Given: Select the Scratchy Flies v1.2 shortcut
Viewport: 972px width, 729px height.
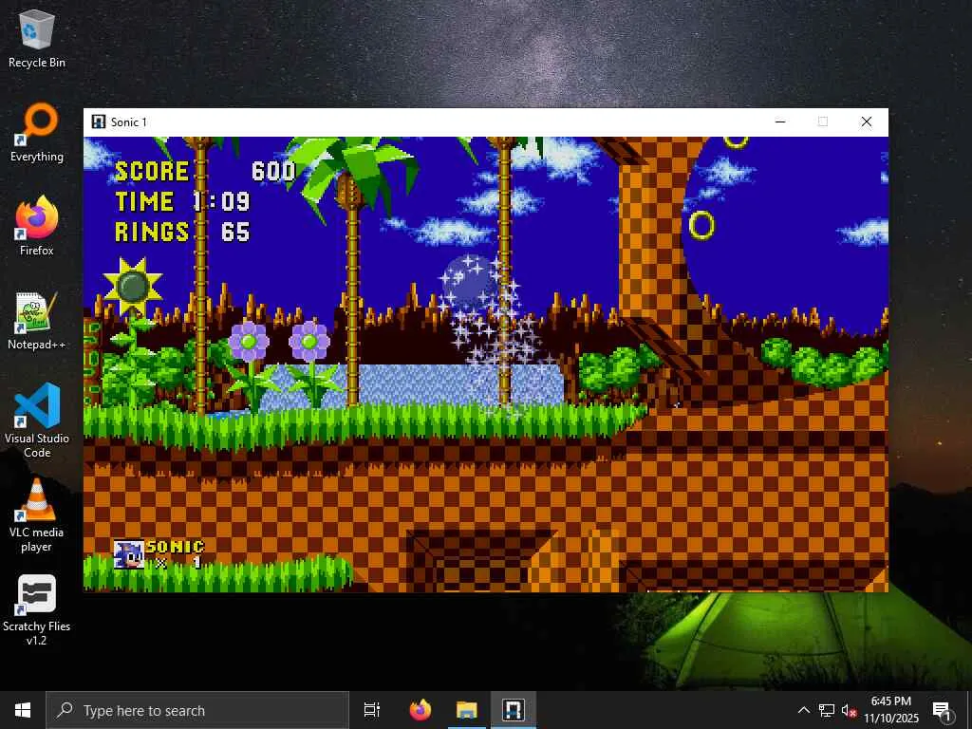Looking at the screenshot, I should coord(37,610).
